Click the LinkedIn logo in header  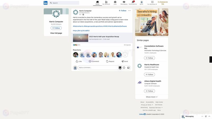[x=45, y=3]
